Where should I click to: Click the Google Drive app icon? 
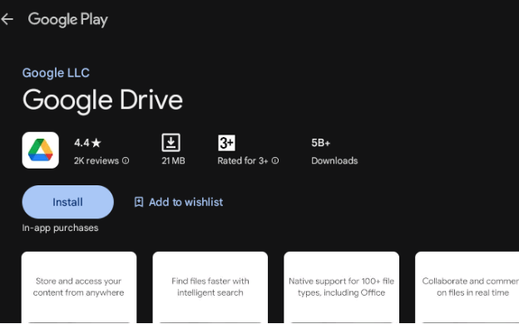pos(41,150)
